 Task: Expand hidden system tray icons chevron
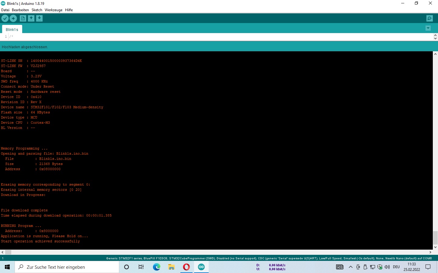click(350, 267)
